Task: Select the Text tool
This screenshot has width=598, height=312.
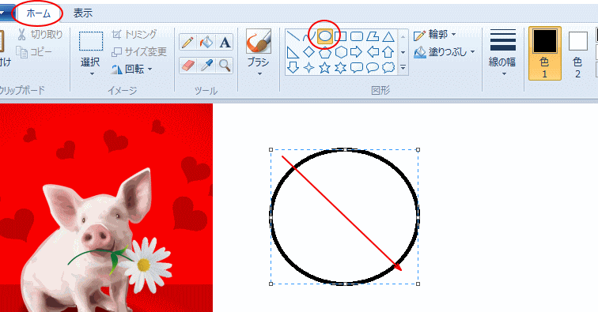Action: click(225, 43)
